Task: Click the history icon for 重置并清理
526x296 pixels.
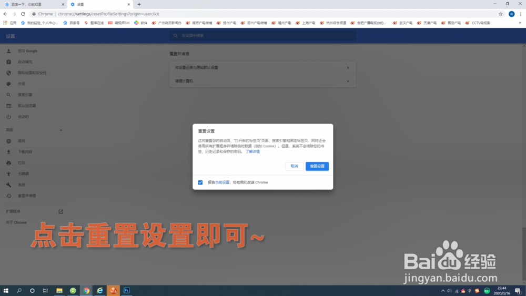Action: [9, 196]
